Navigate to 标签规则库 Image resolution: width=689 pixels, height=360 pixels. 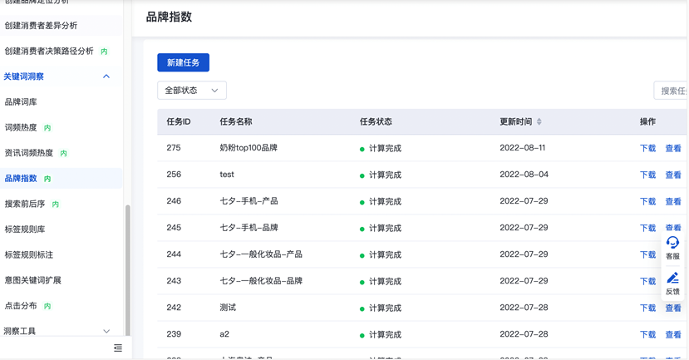[25, 229]
